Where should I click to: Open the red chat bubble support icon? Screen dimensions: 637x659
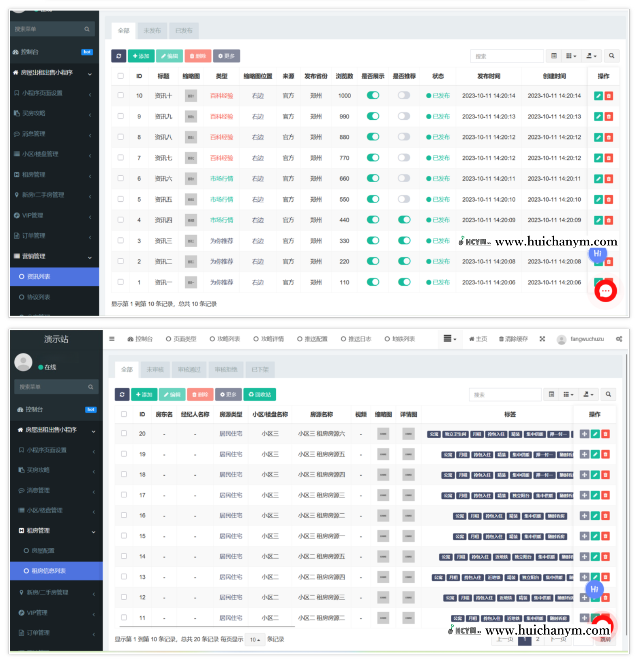pyautogui.click(x=605, y=291)
